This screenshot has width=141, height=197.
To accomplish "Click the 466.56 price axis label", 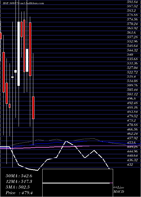I will 133,129.
